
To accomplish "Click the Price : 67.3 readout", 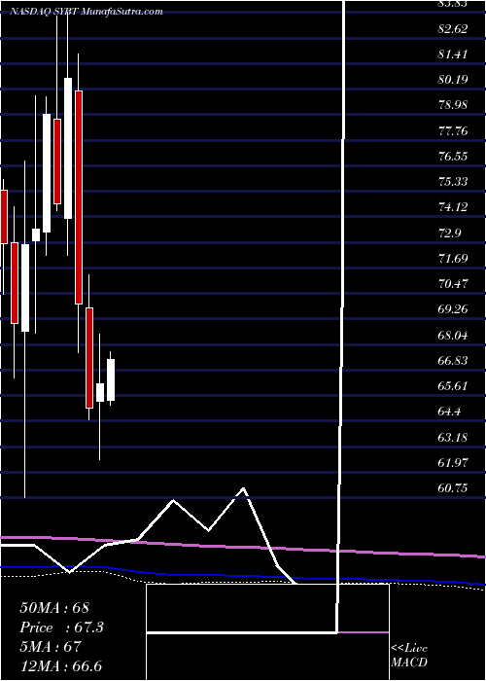I will pos(61,627).
